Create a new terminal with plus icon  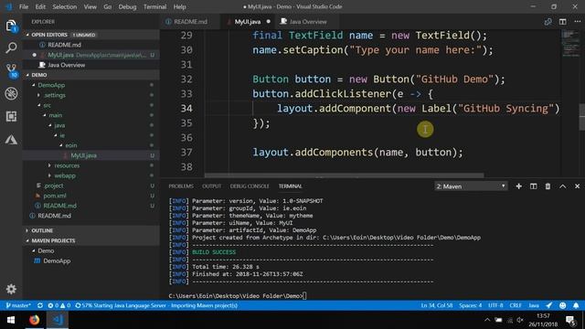pyautogui.click(x=518, y=186)
